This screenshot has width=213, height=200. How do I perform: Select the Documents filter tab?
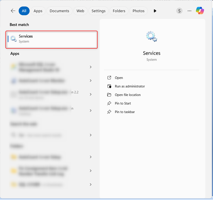(59, 11)
